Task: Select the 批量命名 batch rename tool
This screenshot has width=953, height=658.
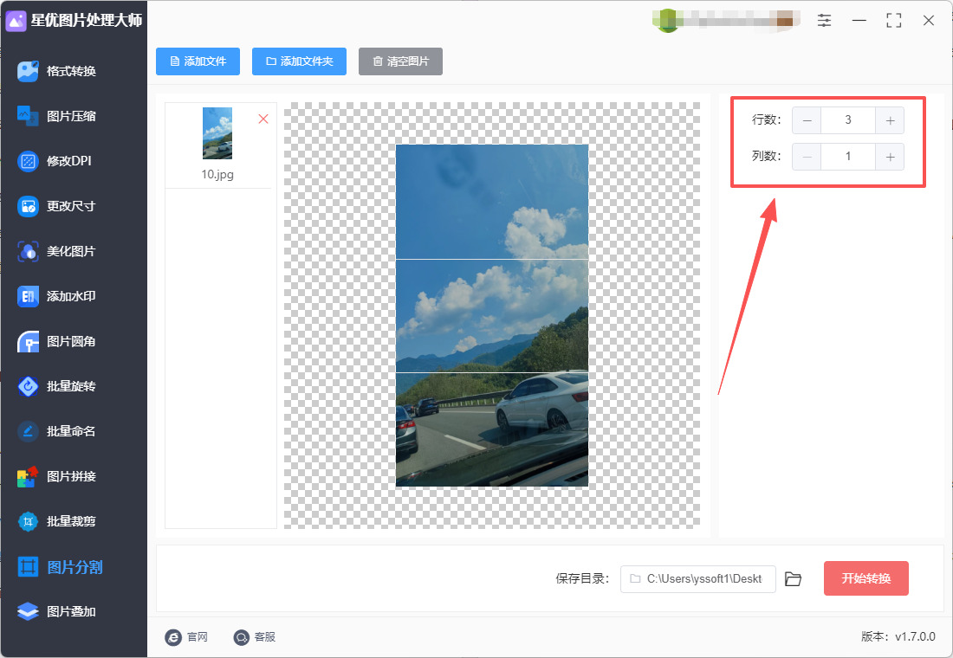Action: click(56, 431)
